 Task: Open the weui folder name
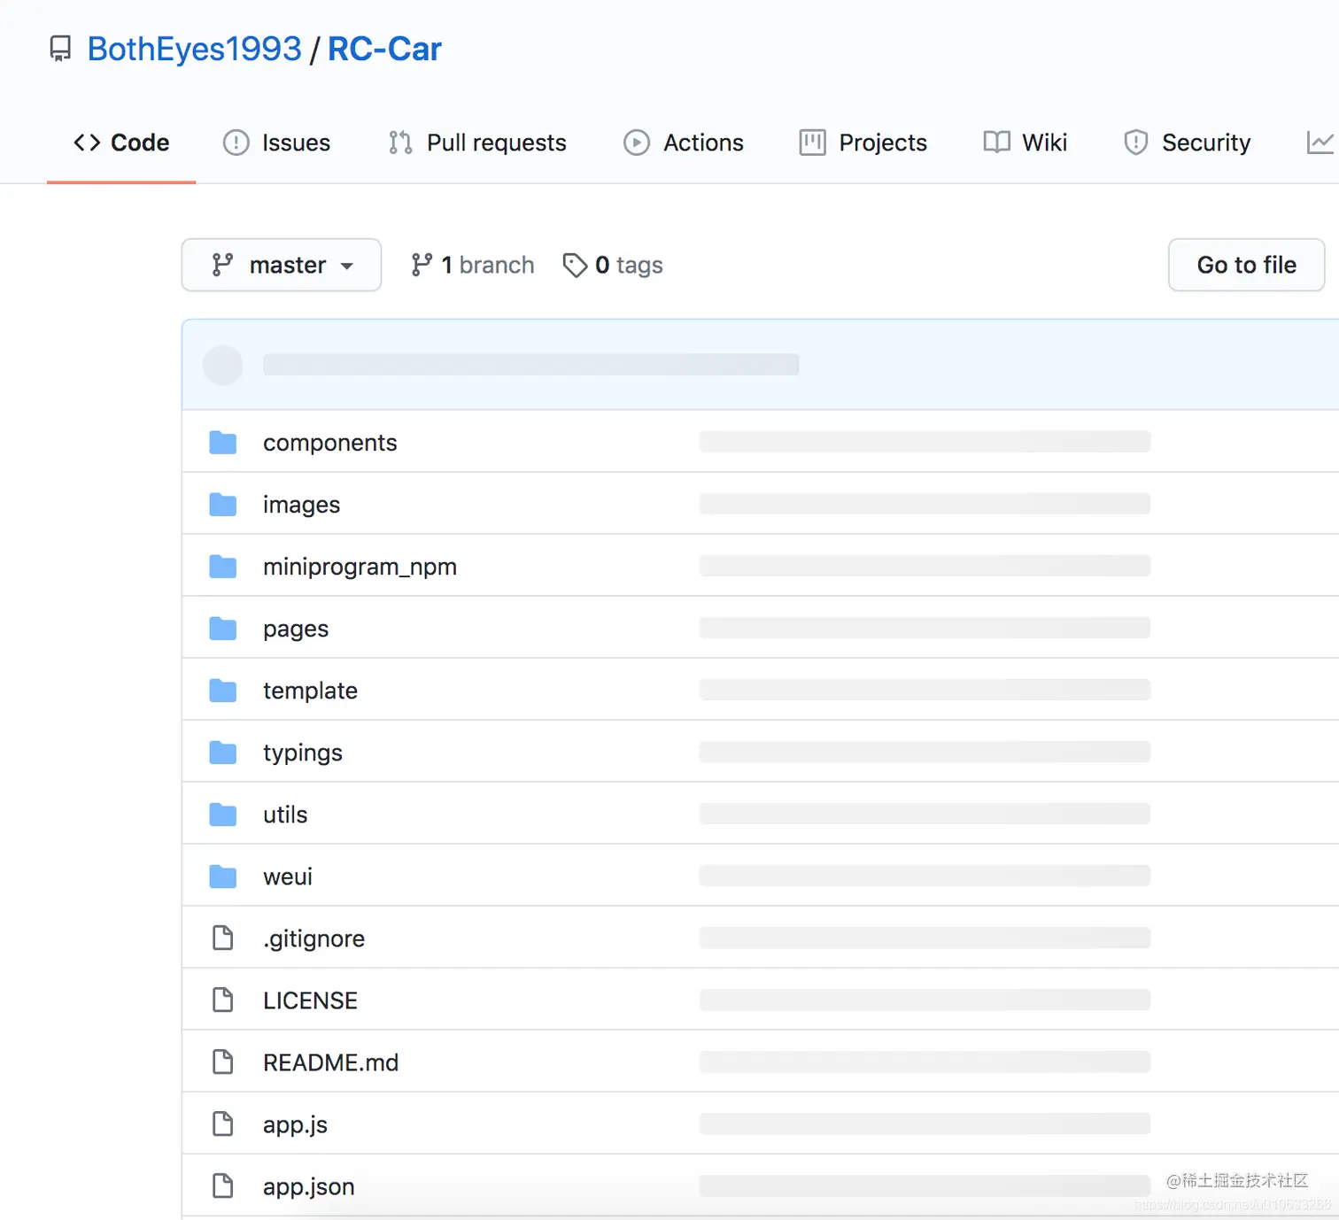[288, 876]
